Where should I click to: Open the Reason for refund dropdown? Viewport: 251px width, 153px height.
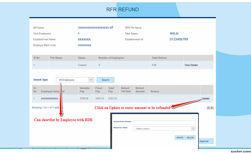click(x=164, y=129)
